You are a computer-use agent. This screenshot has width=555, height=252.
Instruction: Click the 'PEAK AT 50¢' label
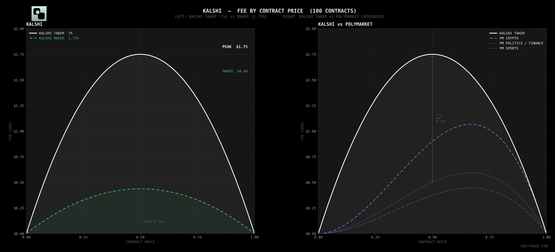154,222
